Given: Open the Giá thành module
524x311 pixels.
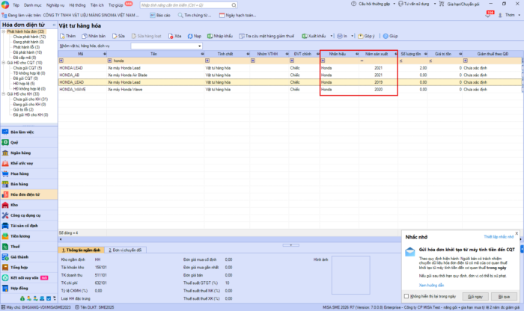Looking at the screenshot, I should 29,257.
